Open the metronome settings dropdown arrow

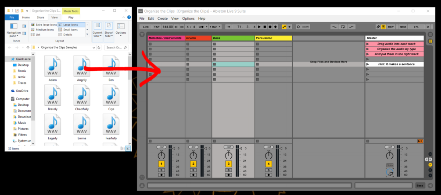[207, 27]
